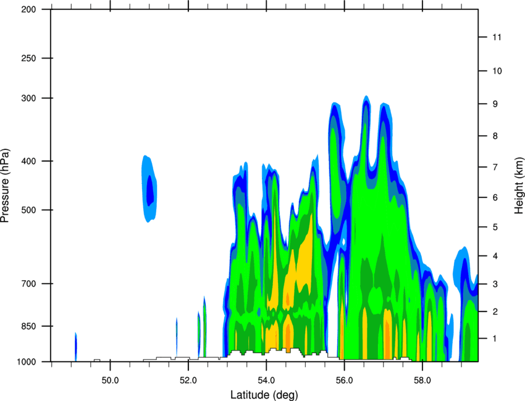Click the 52.0 latitude tick label

pos(188,381)
